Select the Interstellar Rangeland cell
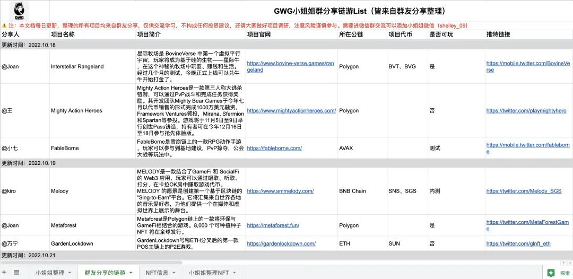Screen dimensions: 573x279 tap(92, 66)
